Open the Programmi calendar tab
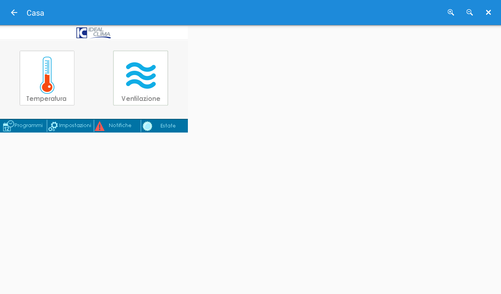501x294 pixels. click(x=23, y=126)
